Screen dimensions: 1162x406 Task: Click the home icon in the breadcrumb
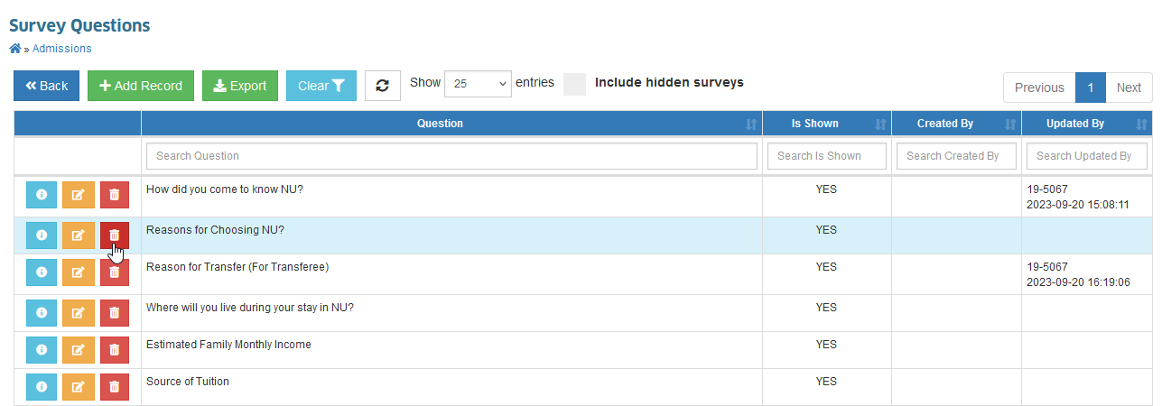[14, 49]
